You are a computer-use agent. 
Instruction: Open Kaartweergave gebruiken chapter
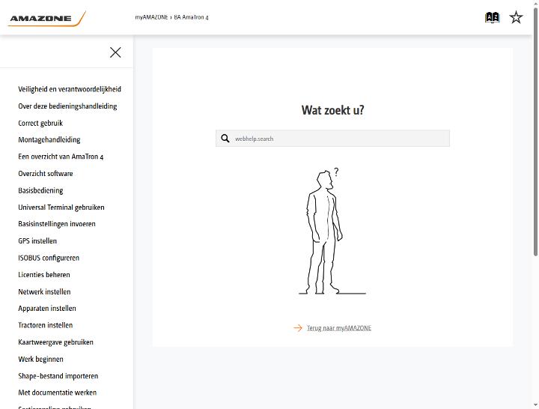[55, 342]
